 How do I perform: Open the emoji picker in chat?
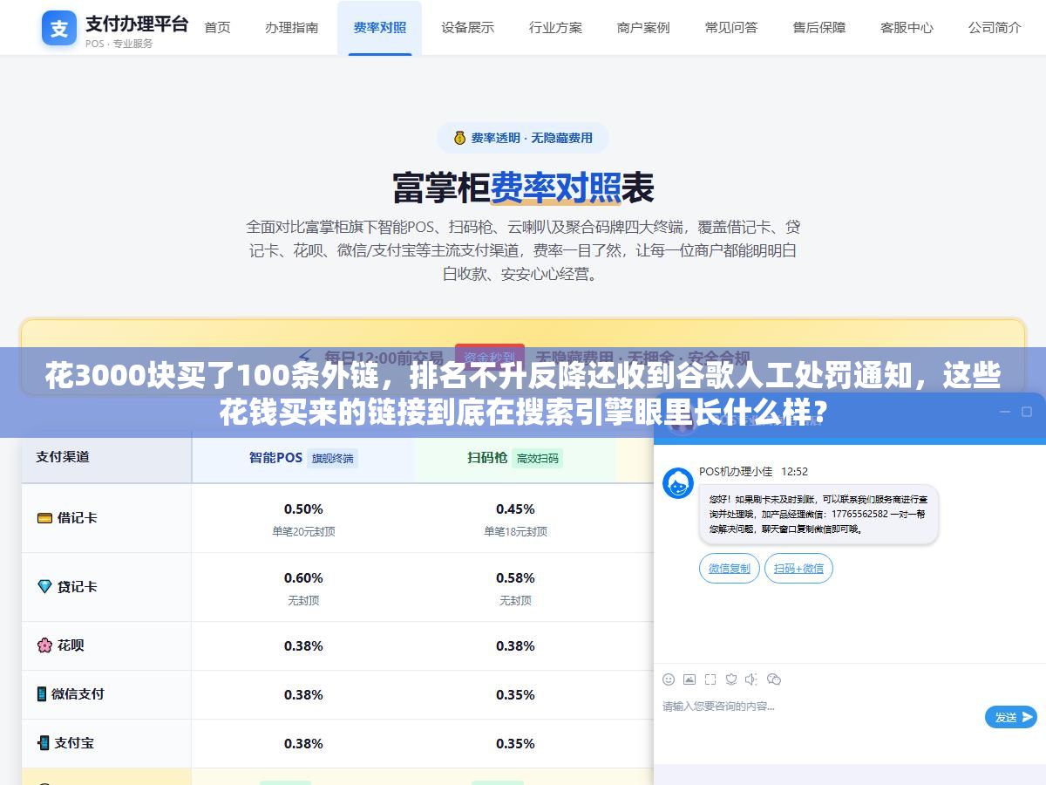tap(669, 679)
